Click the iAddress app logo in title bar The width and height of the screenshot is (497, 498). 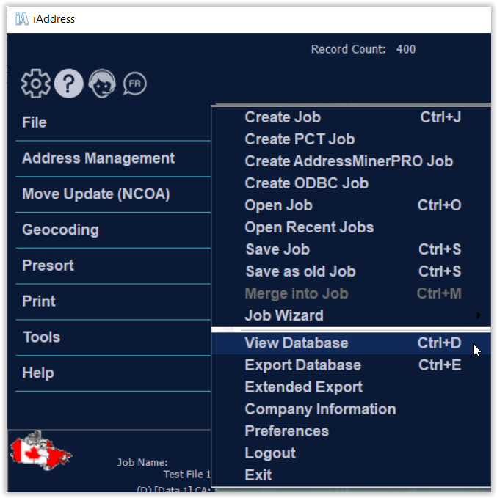pos(21,19)
